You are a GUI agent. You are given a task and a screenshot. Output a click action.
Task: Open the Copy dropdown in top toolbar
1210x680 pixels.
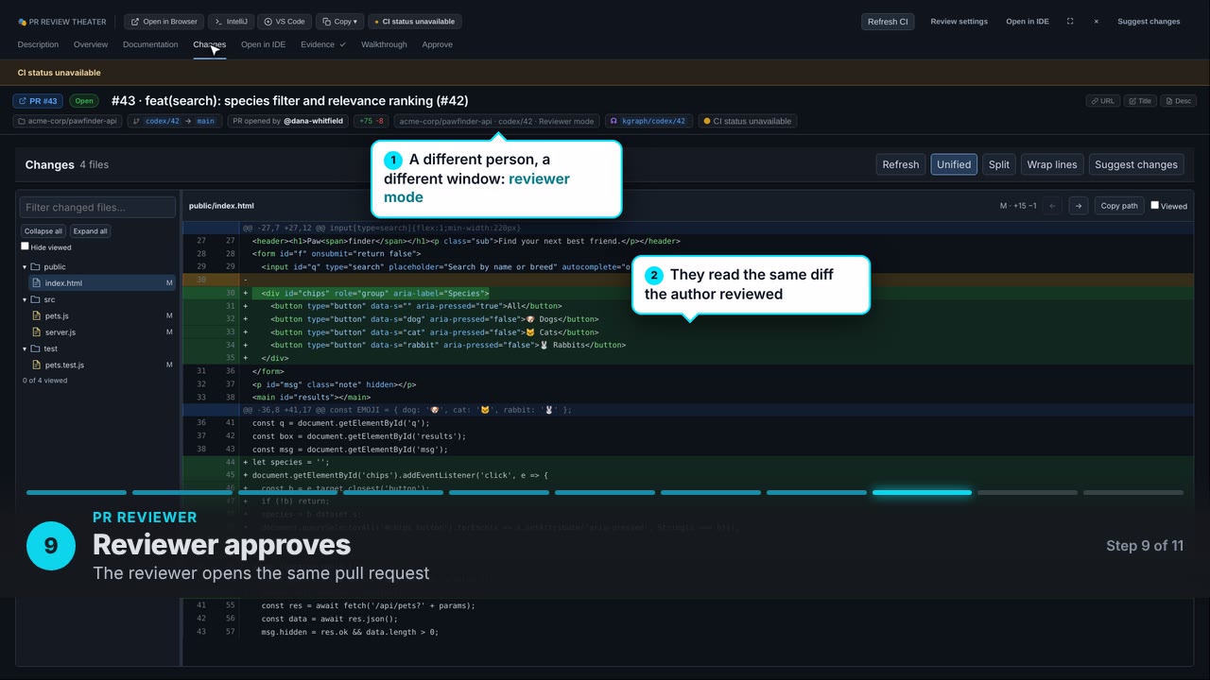(339, 22)
